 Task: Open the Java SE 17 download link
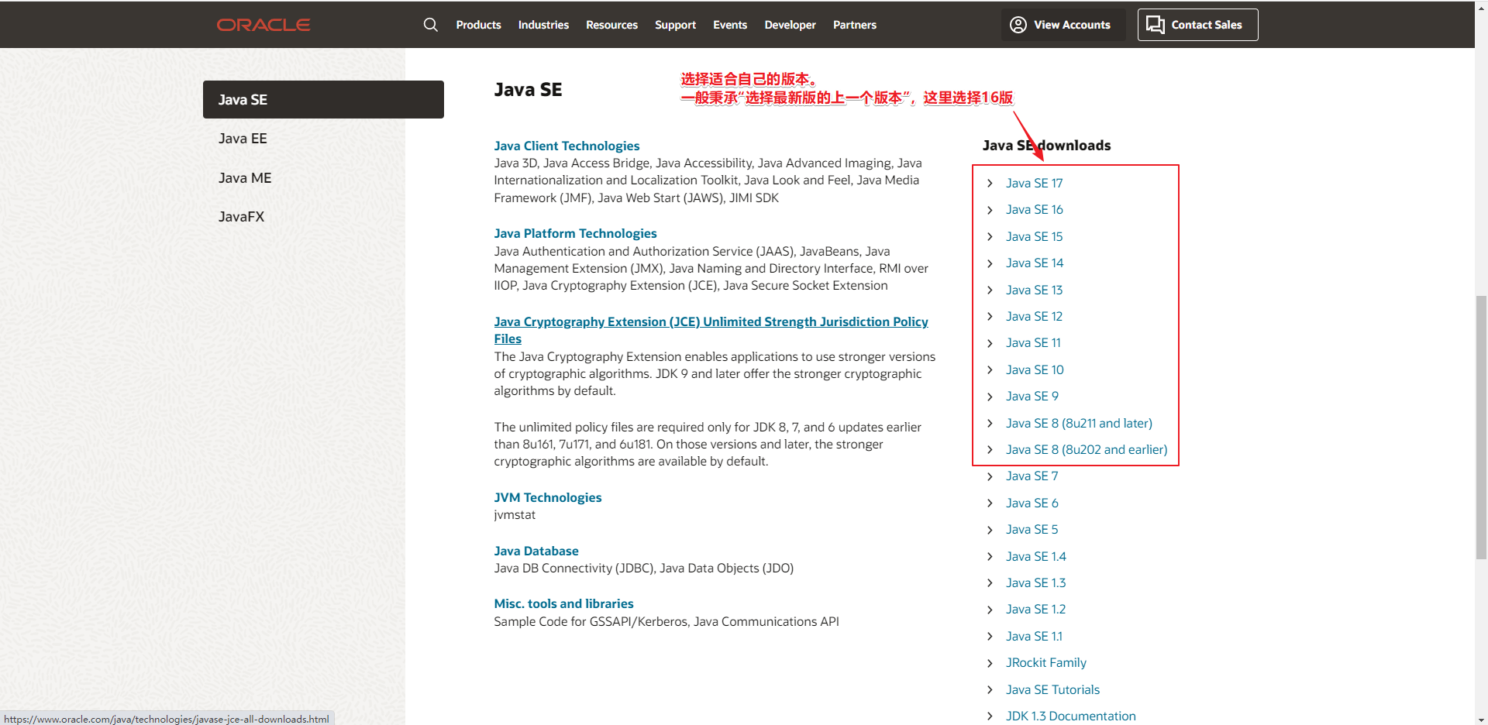pos(1034,183)
